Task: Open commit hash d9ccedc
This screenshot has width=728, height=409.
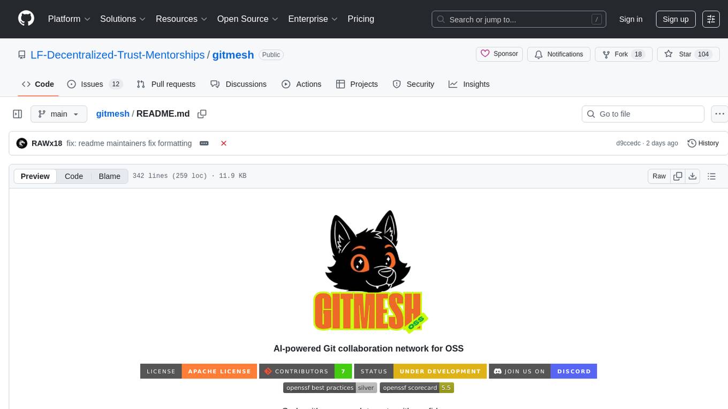Action: click(x=628, y=143)
